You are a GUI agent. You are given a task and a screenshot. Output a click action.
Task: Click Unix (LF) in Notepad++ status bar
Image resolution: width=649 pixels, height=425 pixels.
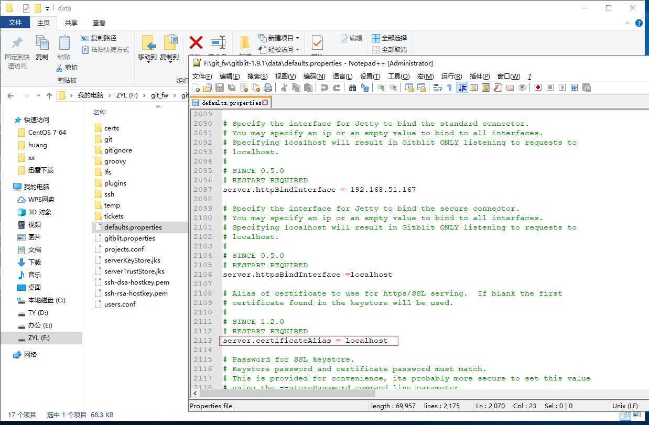point(625,406)
